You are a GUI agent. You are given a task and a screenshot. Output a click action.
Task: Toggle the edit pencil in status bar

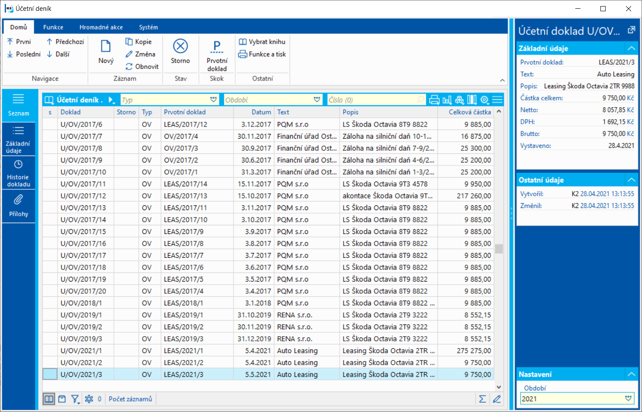click(496, 399)
